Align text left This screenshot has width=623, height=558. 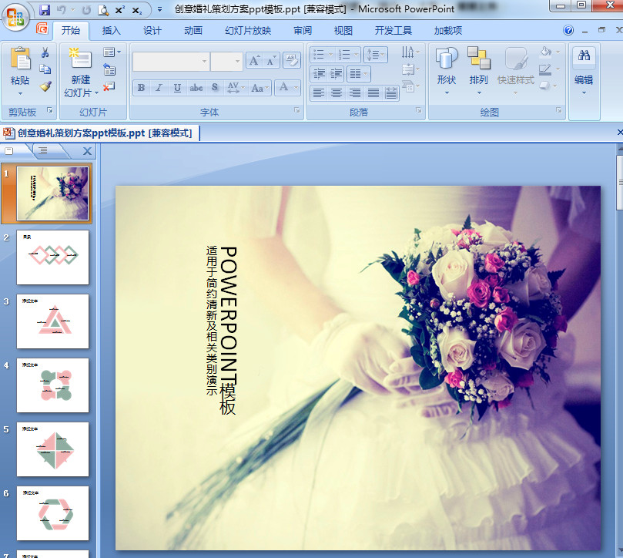pyautogui.click(x=319, y=93)
